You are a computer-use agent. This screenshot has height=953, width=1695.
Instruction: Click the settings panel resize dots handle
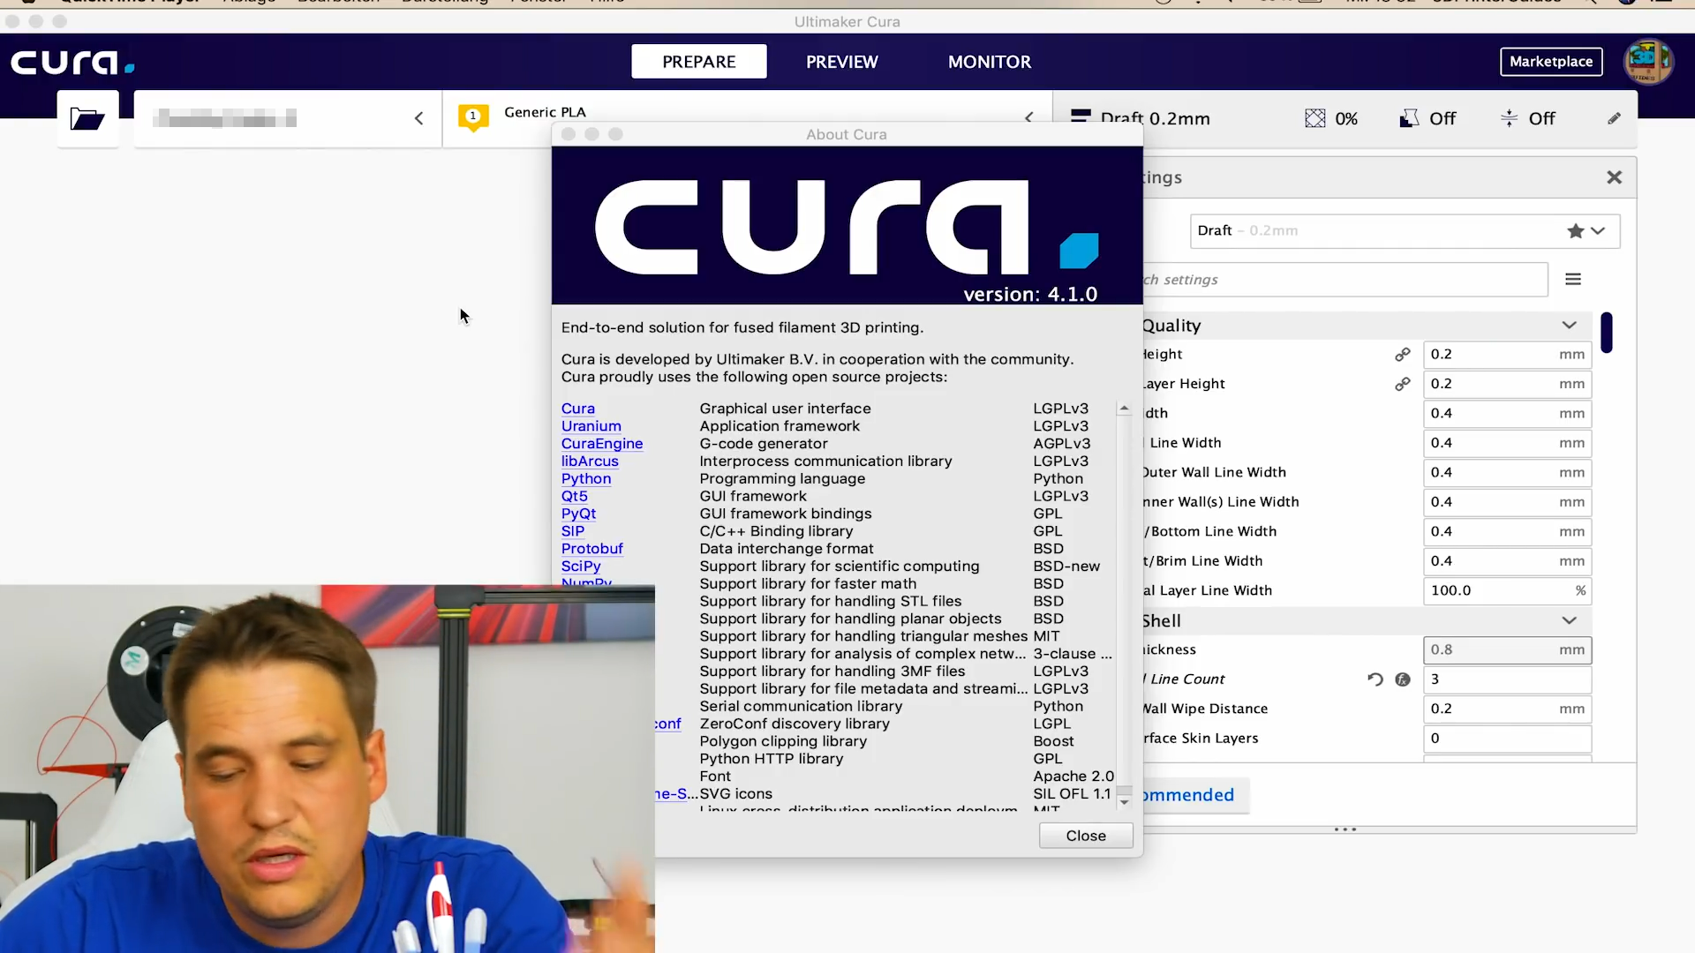(1345, 830)
